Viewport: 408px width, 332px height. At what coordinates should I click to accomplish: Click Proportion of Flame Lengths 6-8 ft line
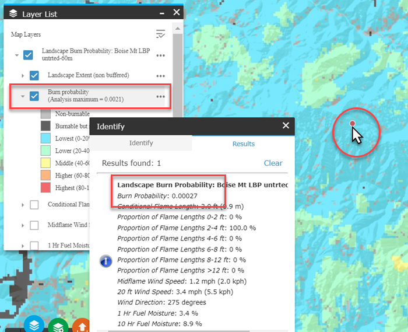(x=180, y=249)
